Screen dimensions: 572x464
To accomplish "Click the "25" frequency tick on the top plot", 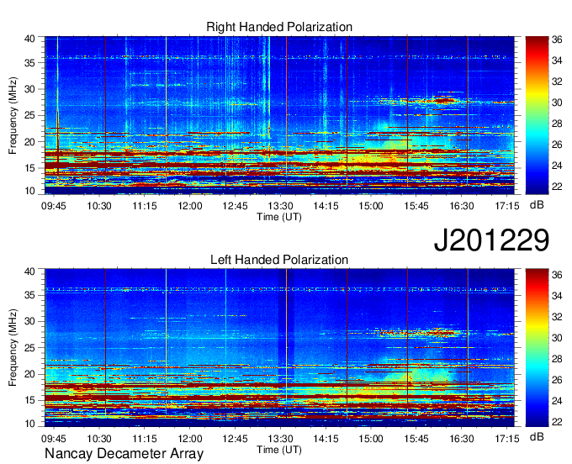I will tap(29, 115).
